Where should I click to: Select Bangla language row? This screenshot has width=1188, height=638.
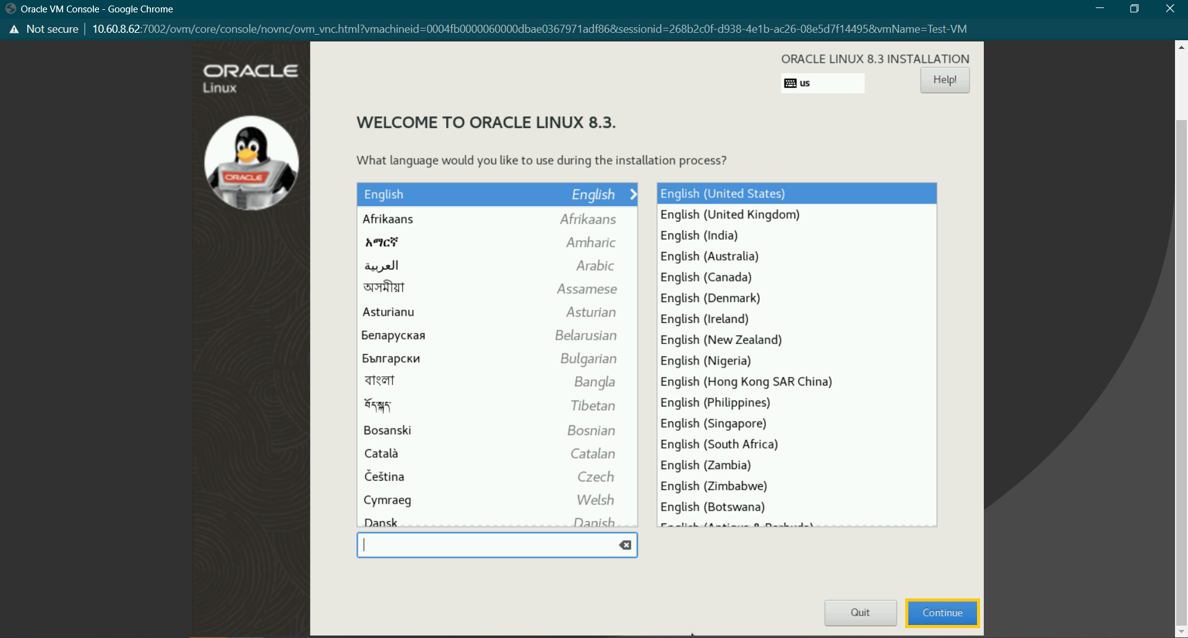tap(497, 382)
